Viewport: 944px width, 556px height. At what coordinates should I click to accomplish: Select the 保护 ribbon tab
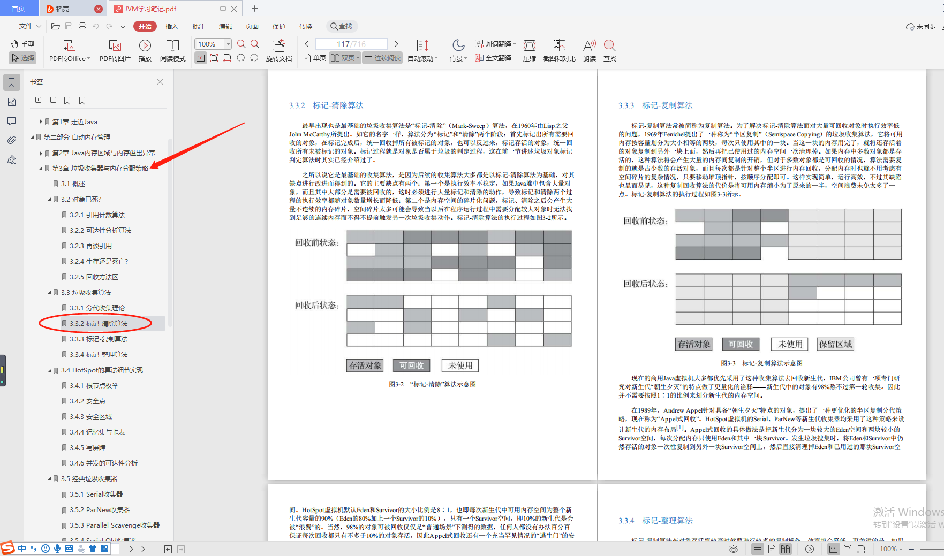tap(278, 26)
